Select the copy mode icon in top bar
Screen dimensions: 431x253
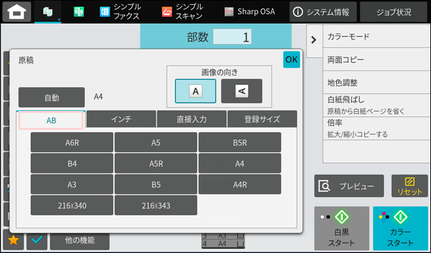pos(48,11)
